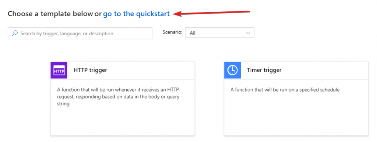Image resolution: width=377 pixels, height=142 pixels.
Task: Open the go to the quickstart link
Action: [136, 14]
